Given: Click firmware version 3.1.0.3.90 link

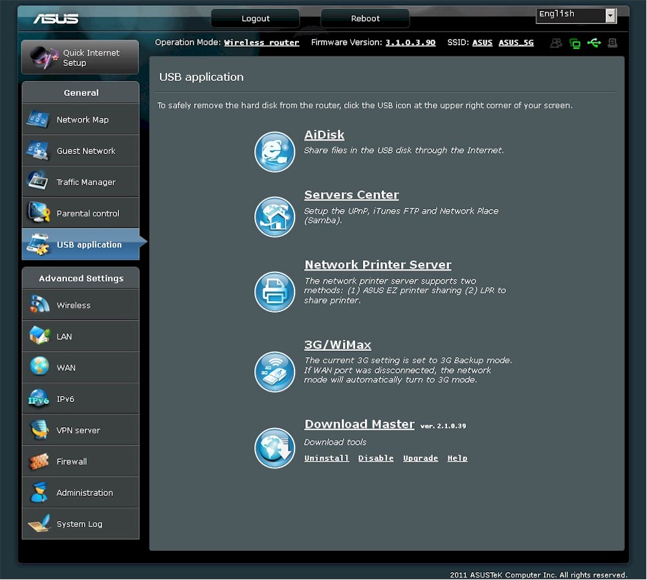Looking at the screenshot, I should pyautogui.click(x=411, y=43).
